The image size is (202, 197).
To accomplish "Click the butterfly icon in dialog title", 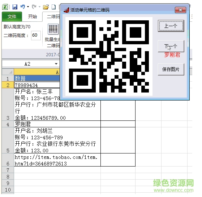I will click(x=66, y=10).
